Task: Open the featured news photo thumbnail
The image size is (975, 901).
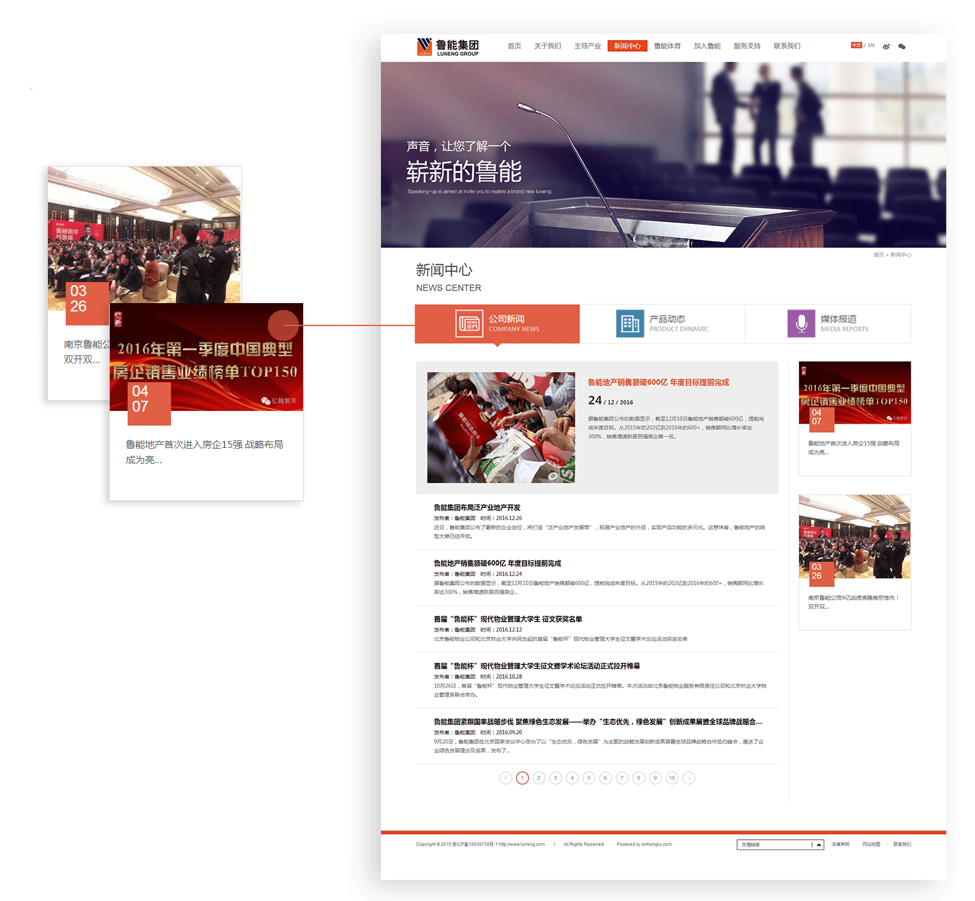Action: [501, 428]
